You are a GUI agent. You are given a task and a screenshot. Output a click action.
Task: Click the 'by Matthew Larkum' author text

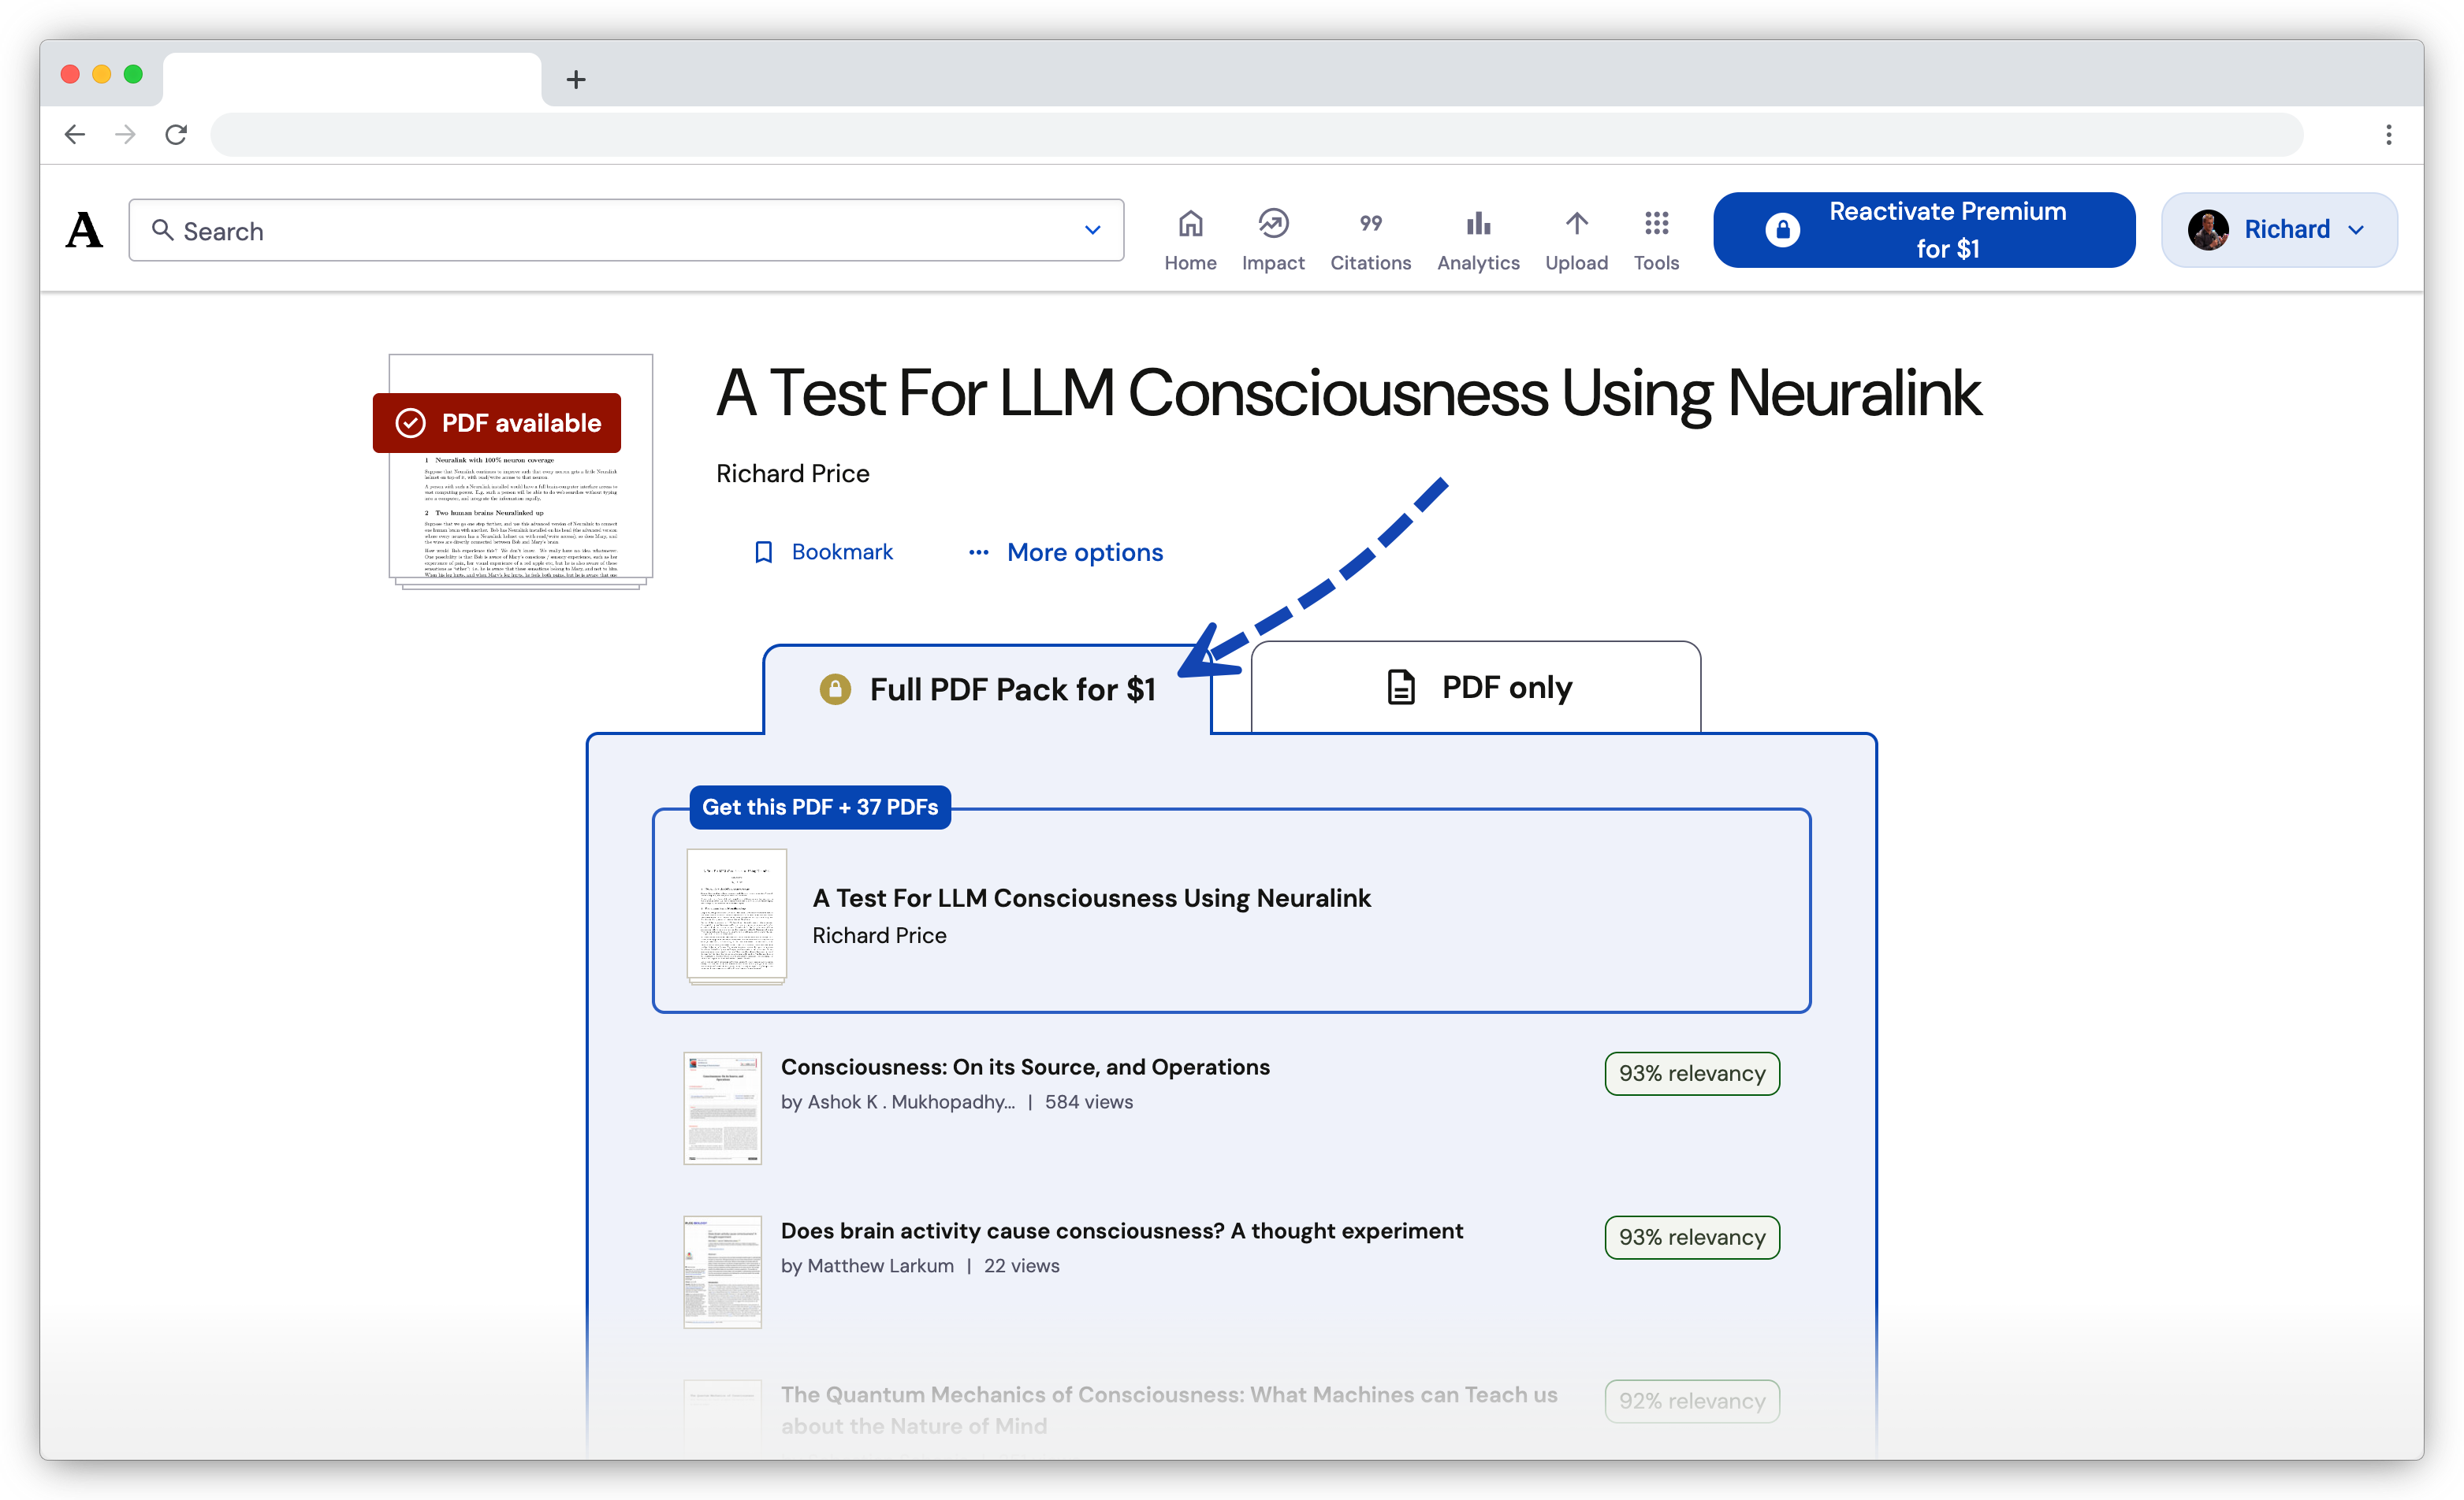[867, 1266]
